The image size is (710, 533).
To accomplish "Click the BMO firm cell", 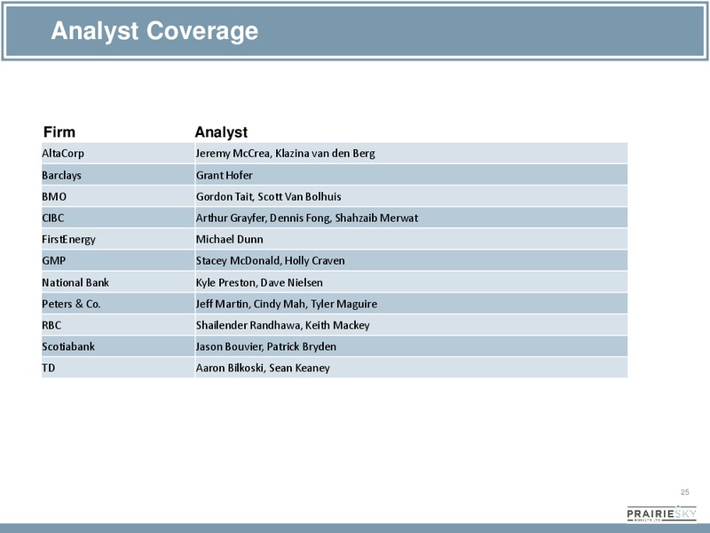I will coord(118,196).
